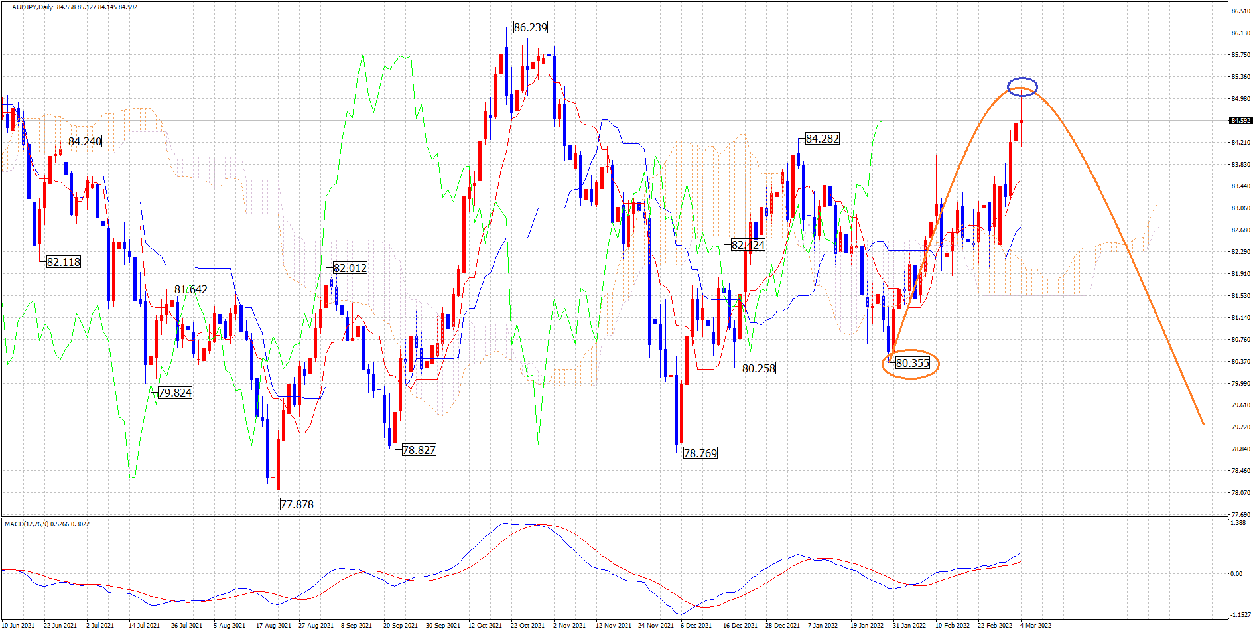Viewport: 1255px width, 633px height.
Task: Click the 84.282 price label
Action: [x=822, y=139]
